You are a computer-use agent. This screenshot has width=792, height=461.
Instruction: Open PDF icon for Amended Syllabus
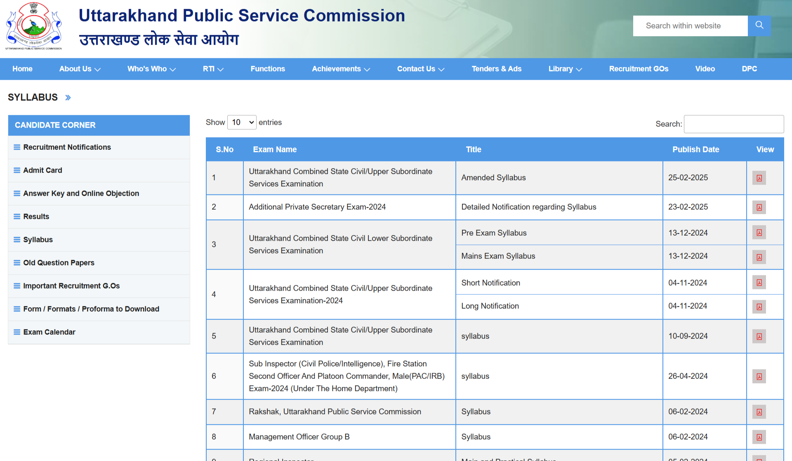[759, 178]
